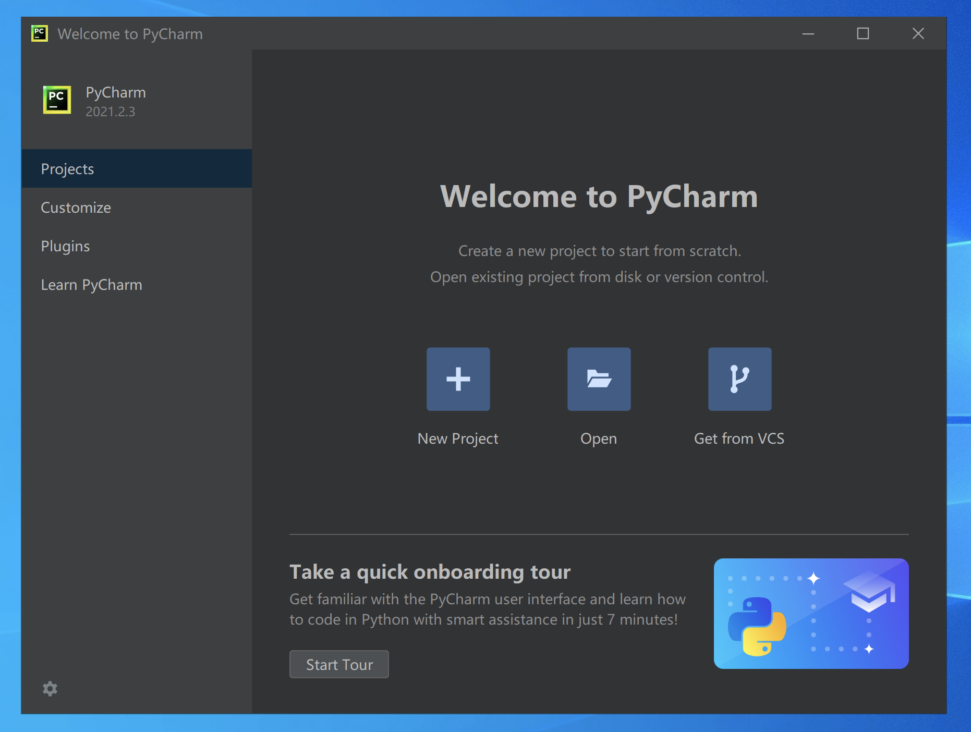971x732 pixels.
Task: Minimize the Welcome to PyCharm window
Action: (808, 34)
